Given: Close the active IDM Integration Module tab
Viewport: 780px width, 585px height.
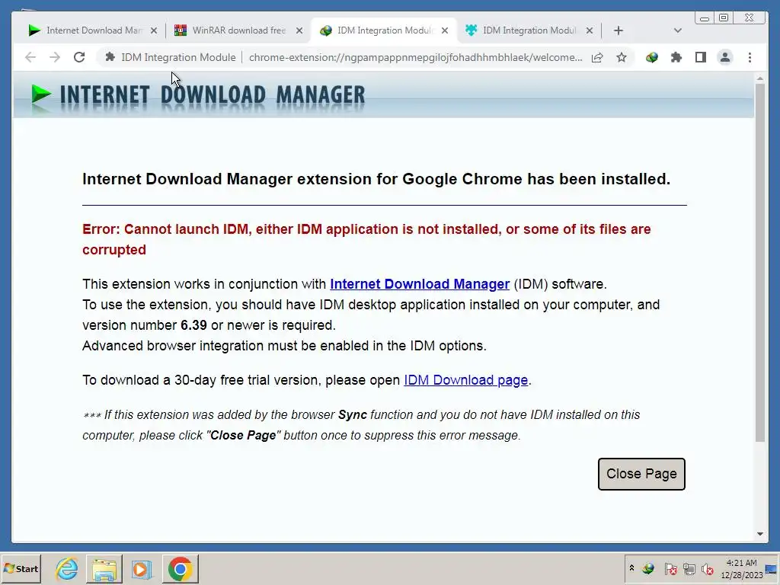Looking at the screenshot, I should (x=445, y=30).
